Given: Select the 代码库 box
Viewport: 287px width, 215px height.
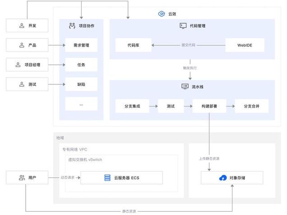Looking at the screenshot, I should click(133, 45).
